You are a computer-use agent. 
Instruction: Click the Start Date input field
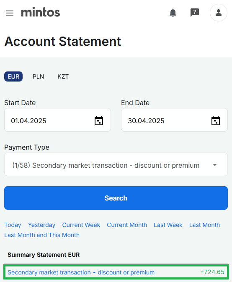pos(57,120)
